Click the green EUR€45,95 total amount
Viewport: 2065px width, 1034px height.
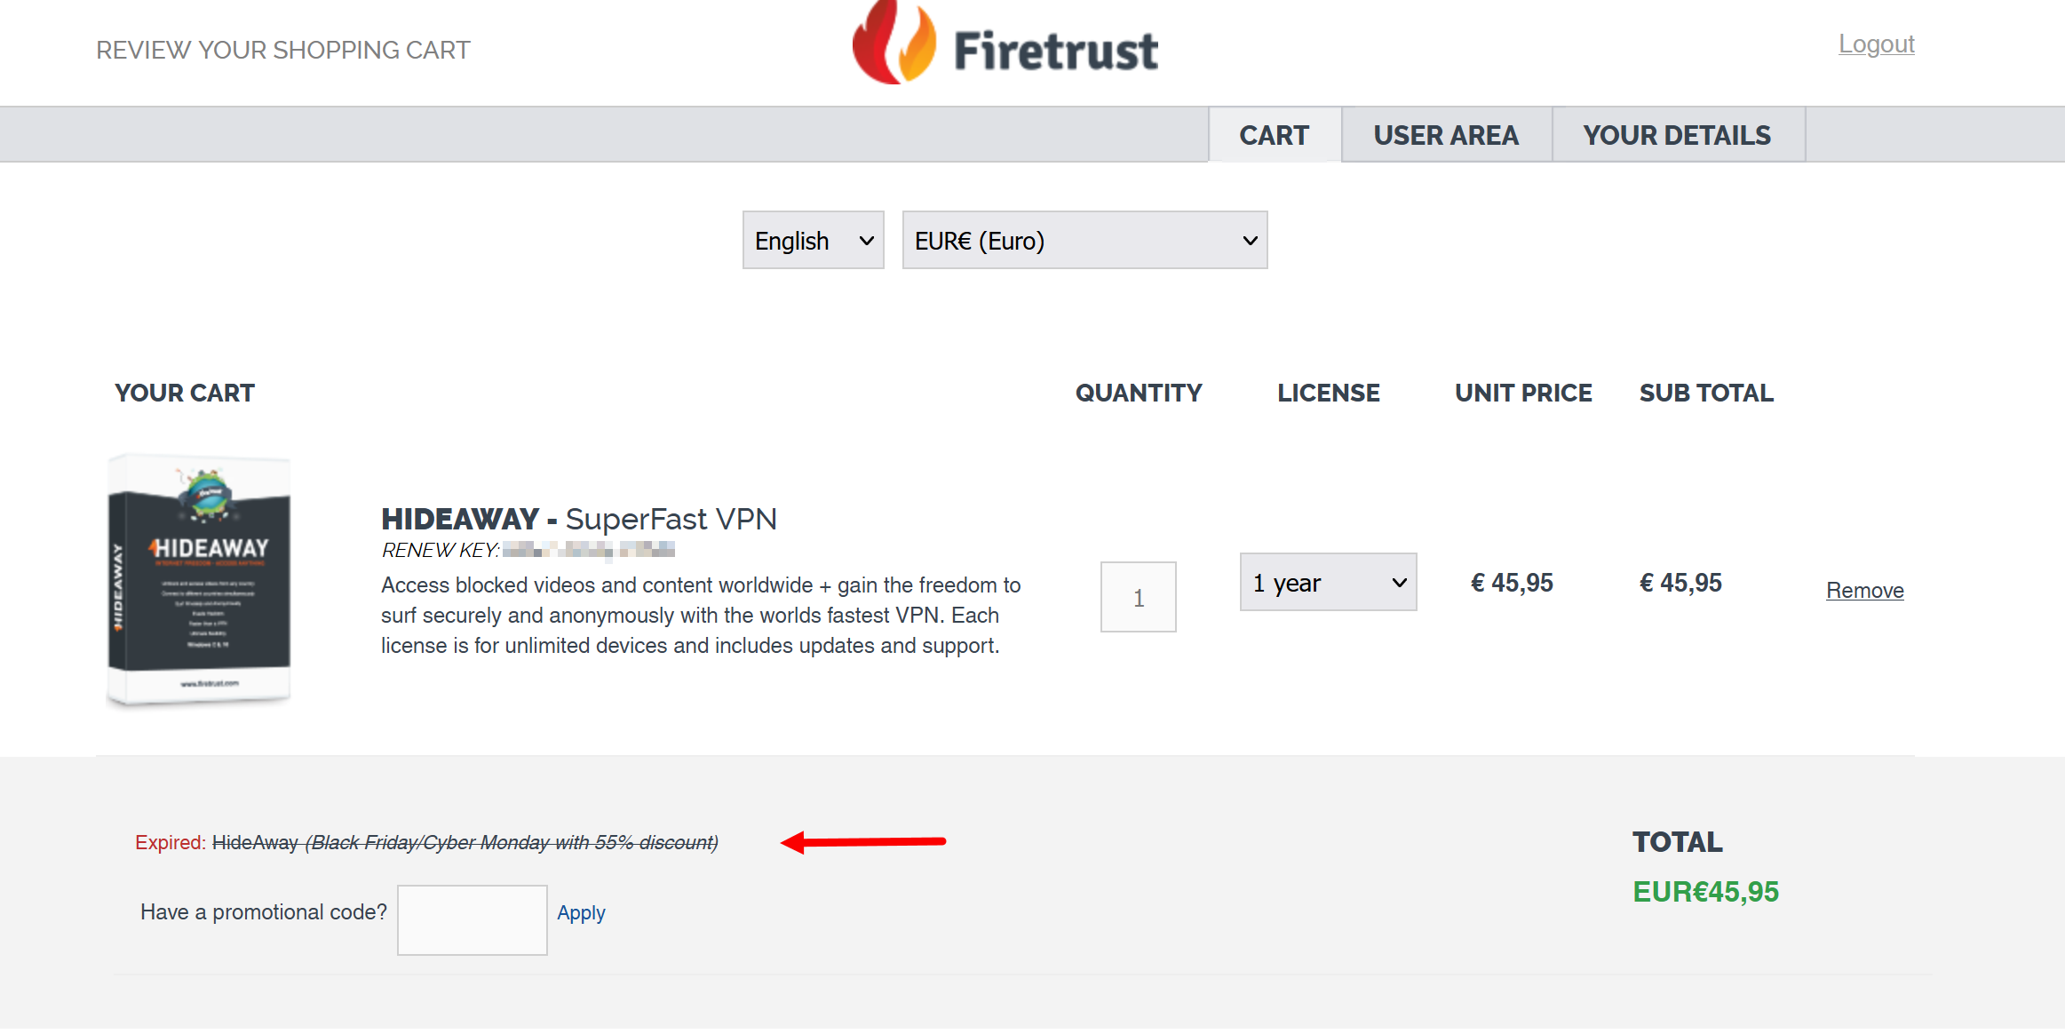(1705, 892)
